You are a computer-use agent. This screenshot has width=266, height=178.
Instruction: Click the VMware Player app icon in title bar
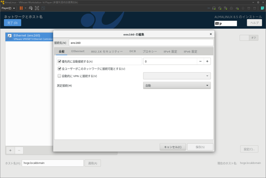[x=2, y=2]
